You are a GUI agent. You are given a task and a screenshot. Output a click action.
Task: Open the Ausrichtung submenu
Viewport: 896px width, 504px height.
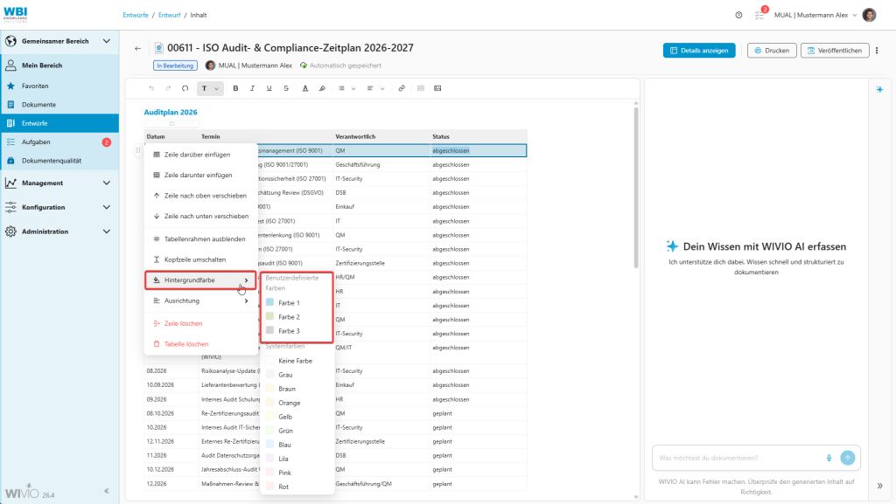pos(200,300)
